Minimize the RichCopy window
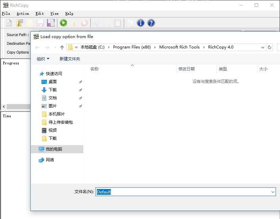Viewport: 280px width, 219px height. click(241, 5)
